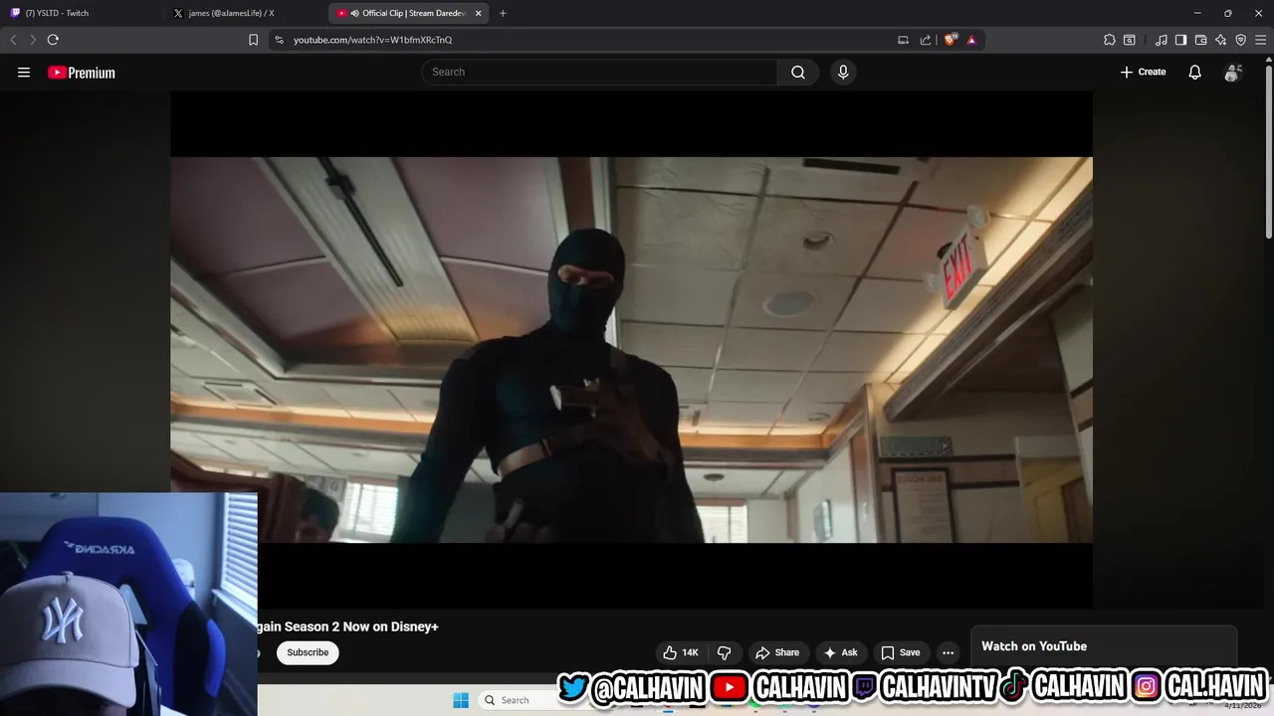Like the video with 14K likes

[681, 652]
